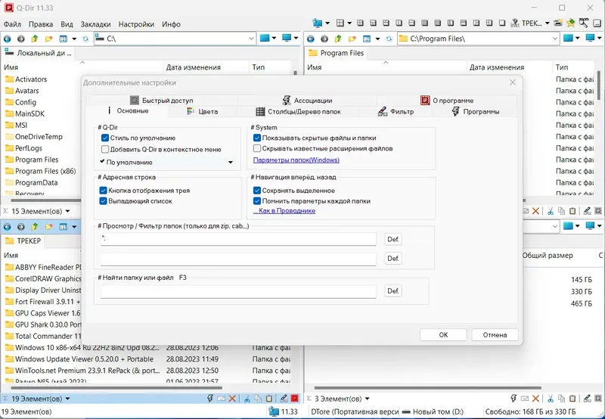This screenshot has height=419, width=605.
Task: Click red Q-Dir icon in ТРЕКЕР pane status bar
Action: [295, 399]
